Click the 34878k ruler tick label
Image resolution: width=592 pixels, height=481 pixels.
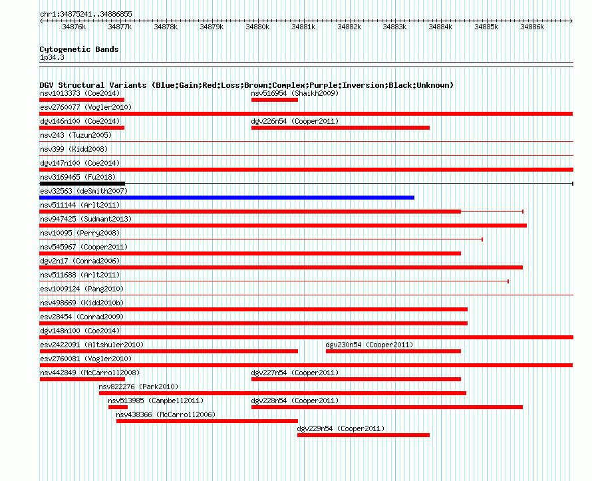coord(166,27)
